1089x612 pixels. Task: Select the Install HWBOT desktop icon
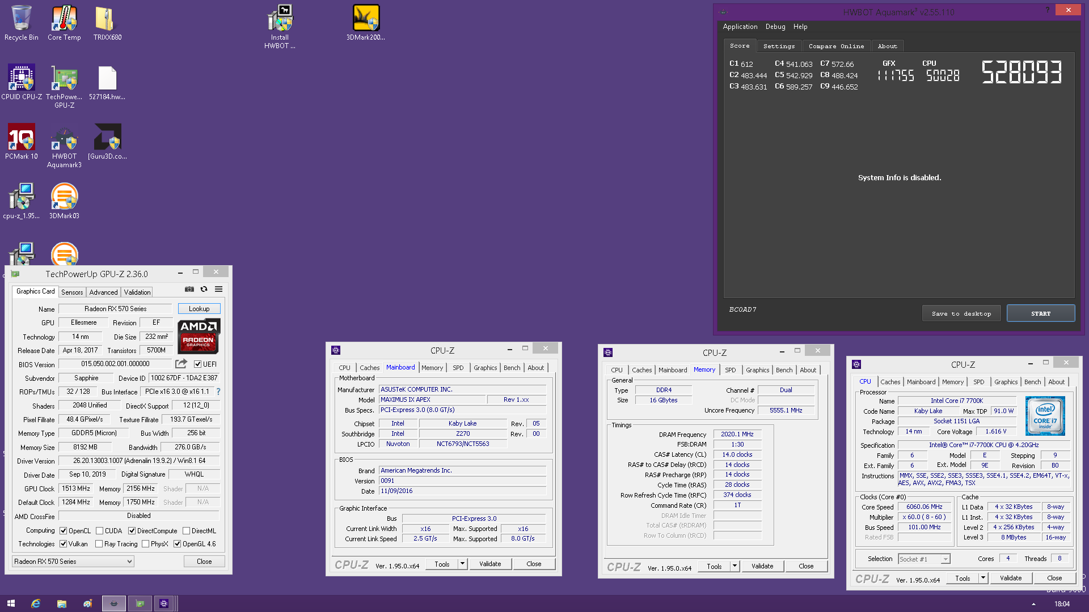pos(280,27)
